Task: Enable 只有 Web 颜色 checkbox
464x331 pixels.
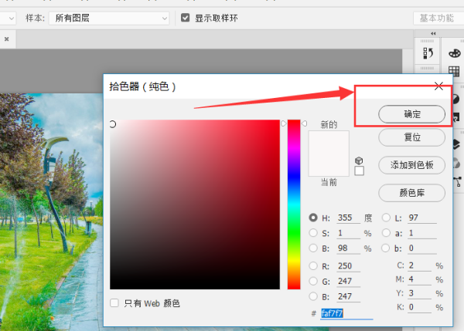Action: click(x=114, y=303)
